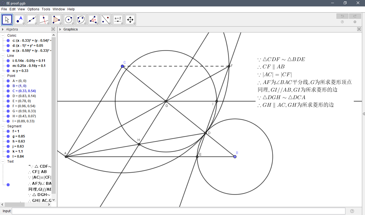Select the Circle with Center through Point tool
The width and height of the screenshot is (365, 215).
68,19
